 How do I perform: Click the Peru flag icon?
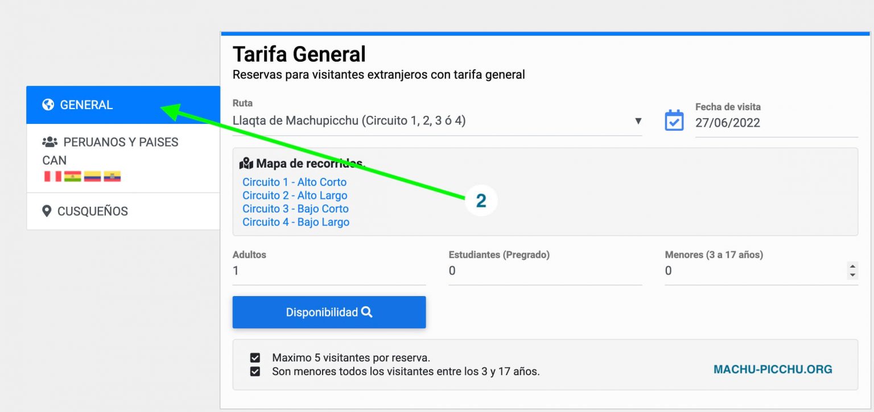pyautogui.click(x=52, y=176)
